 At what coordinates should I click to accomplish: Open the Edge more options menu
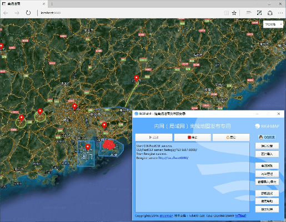(x=280, y=13)
